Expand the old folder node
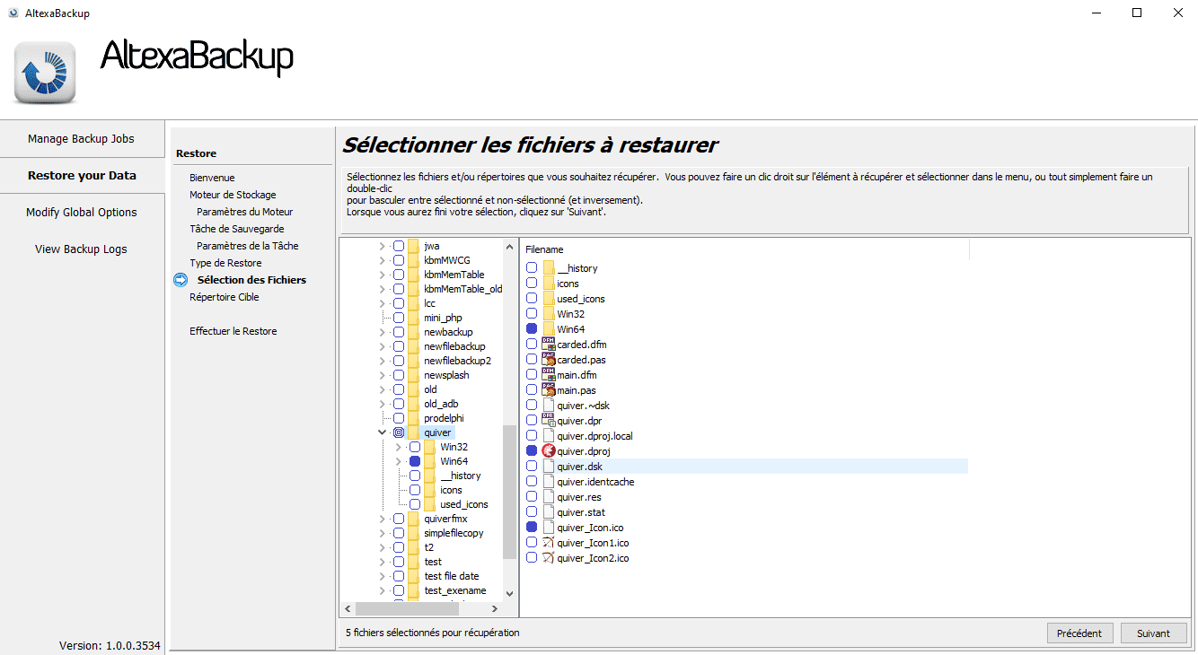The image size is (1198, 655). tap(383, 389)
